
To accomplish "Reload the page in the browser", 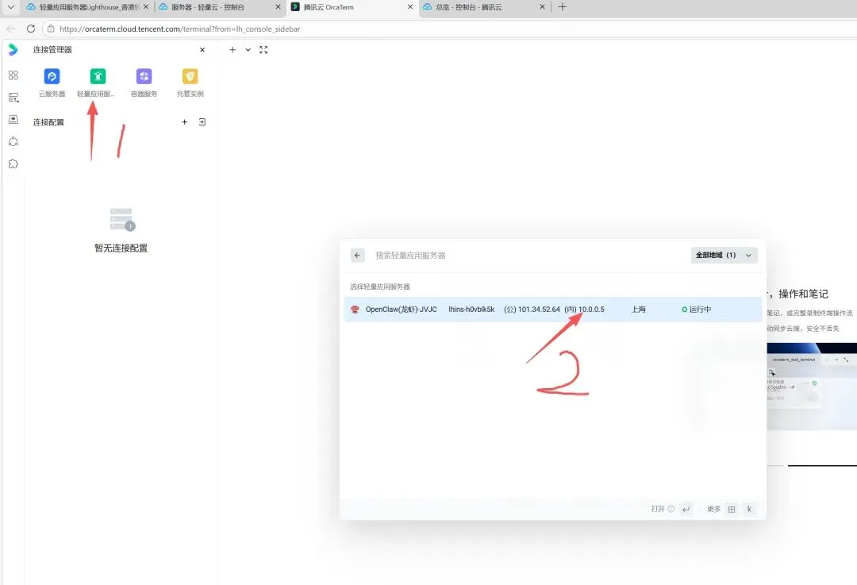I will point(31,29).
